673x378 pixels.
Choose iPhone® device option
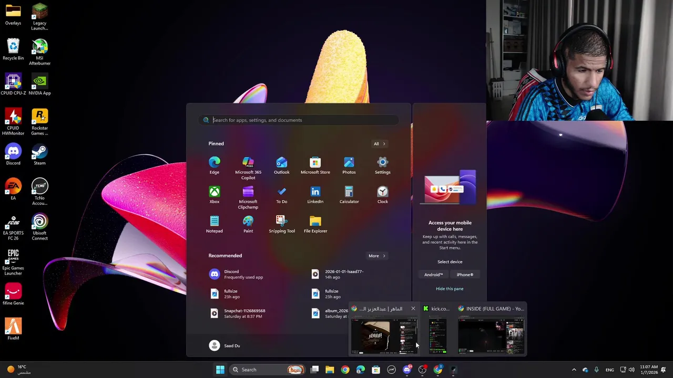tap(465, 275)
